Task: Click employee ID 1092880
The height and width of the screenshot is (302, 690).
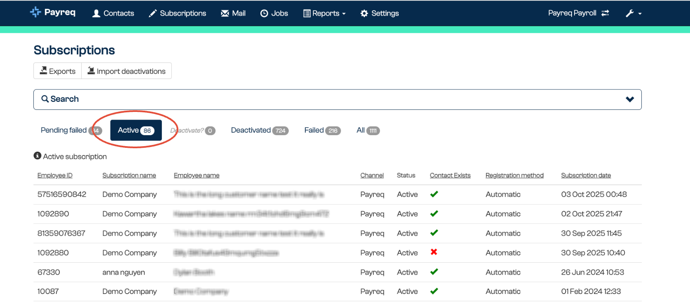Action: 53,253
